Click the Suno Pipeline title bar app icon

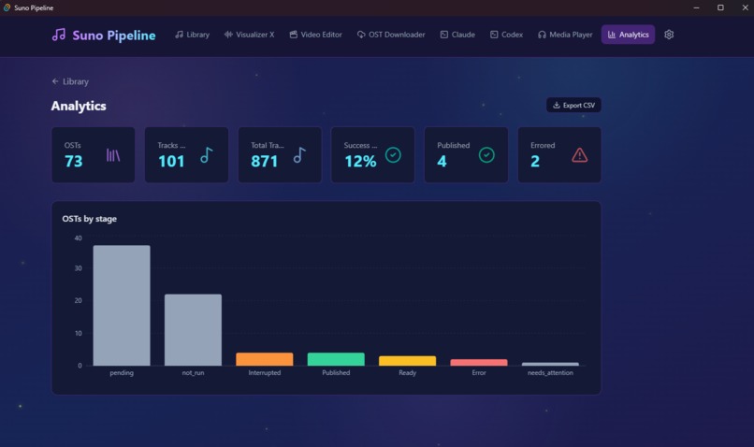[7, 7]
